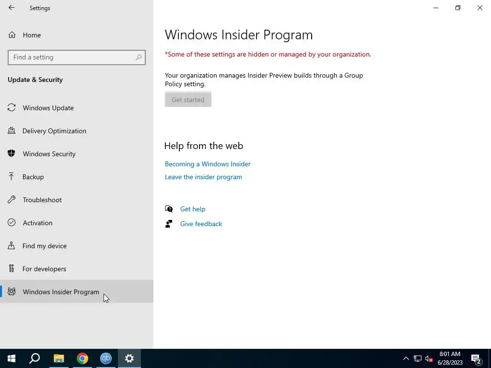Viewport: 491px width, 368px height.
Task: Click the Windows Insider cat icon
Action: (12, 292)
